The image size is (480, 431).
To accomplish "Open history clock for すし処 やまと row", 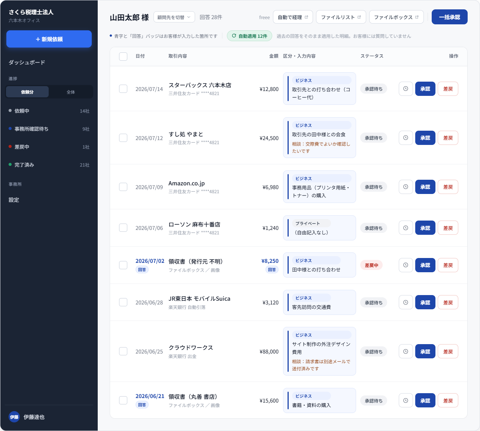I will pyautogui.click(x=405, y=138).
